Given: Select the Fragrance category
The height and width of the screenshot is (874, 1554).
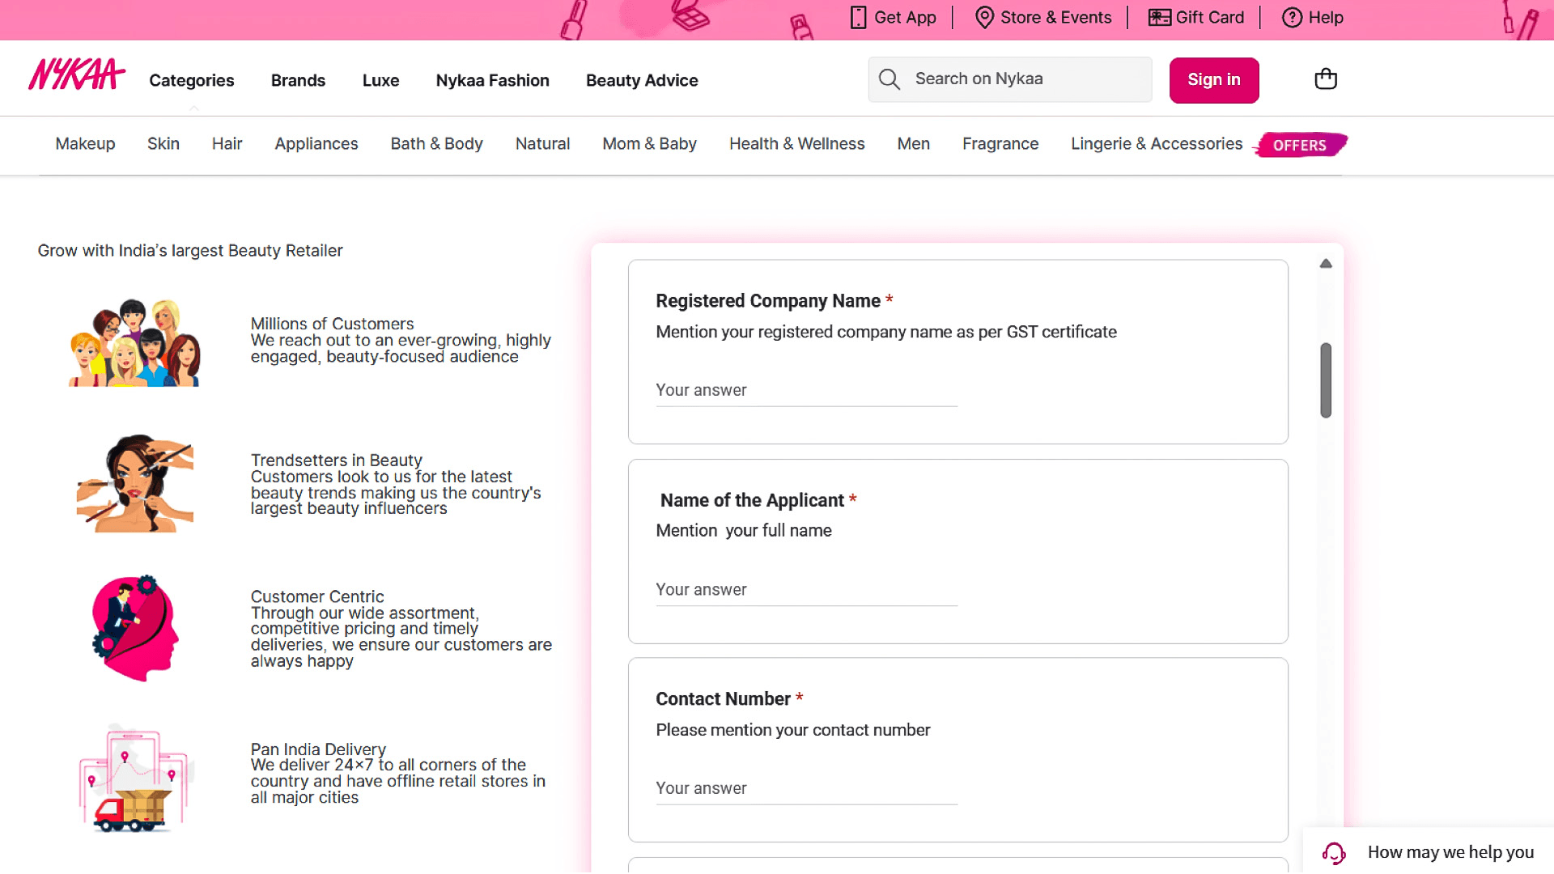Looking at the screenshot, I should tap(1000, 143).
